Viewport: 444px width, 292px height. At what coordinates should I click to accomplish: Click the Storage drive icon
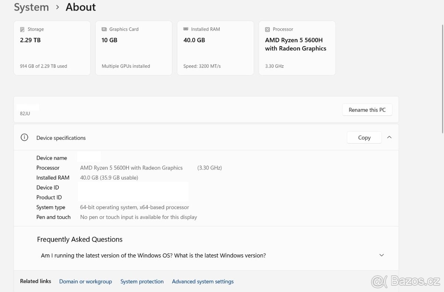click(x=23, y=29)
